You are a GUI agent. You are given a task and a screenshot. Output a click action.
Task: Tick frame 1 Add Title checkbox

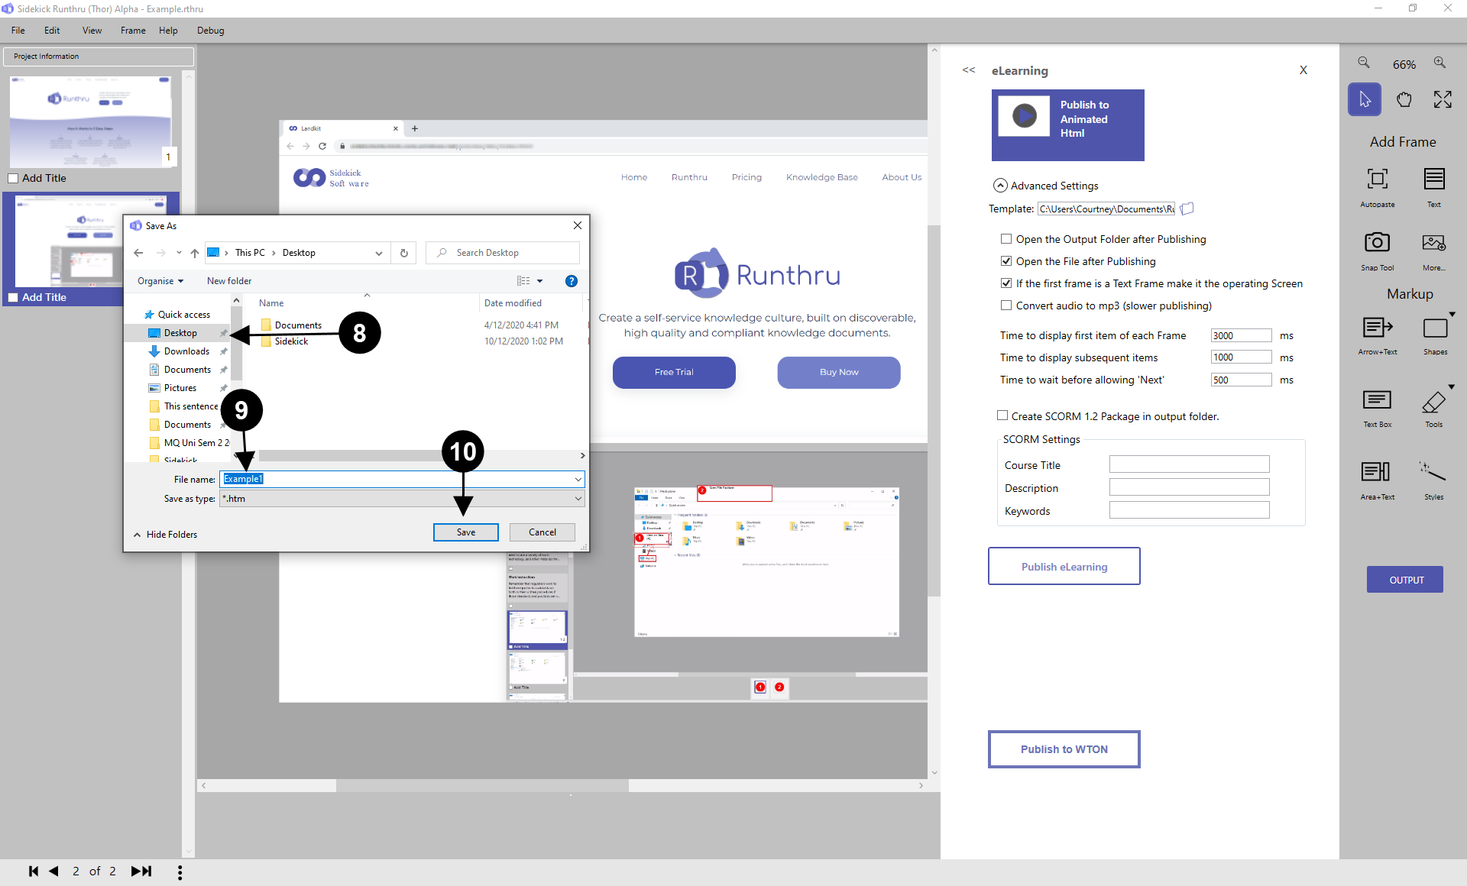pos(13,178)
